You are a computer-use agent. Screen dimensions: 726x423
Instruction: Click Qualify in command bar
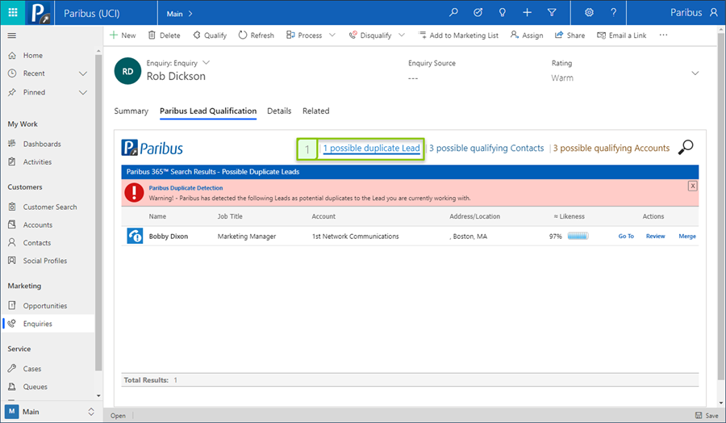click(210, 36)
